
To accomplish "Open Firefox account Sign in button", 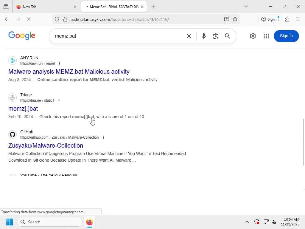I will [x=270, y=19].
